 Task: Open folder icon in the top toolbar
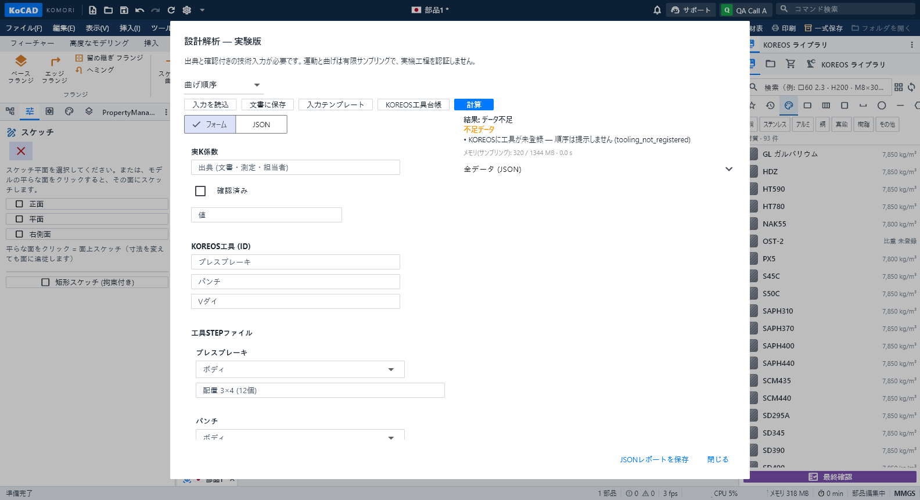coord(108,10)
